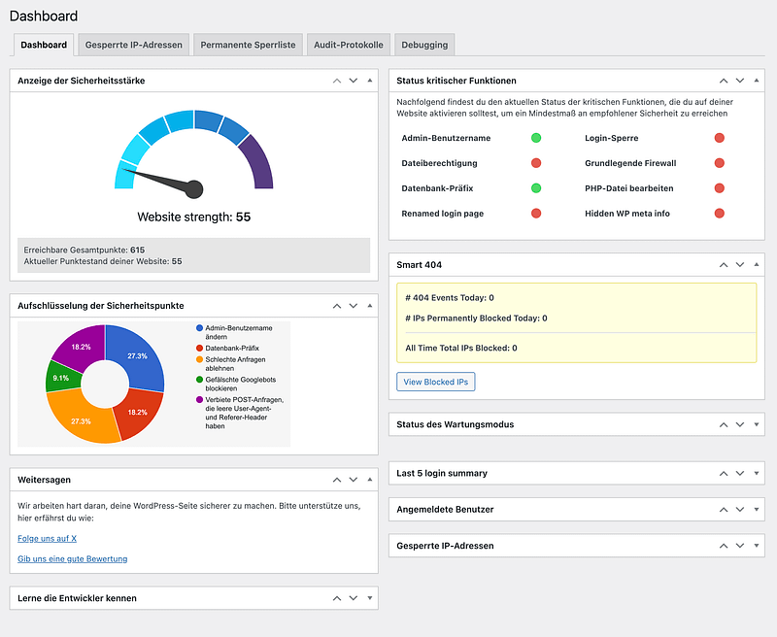This screenshot has width=777, height=637.
Task: Switch to the Audit-Protokolle tab
Action: pos(349,45)
